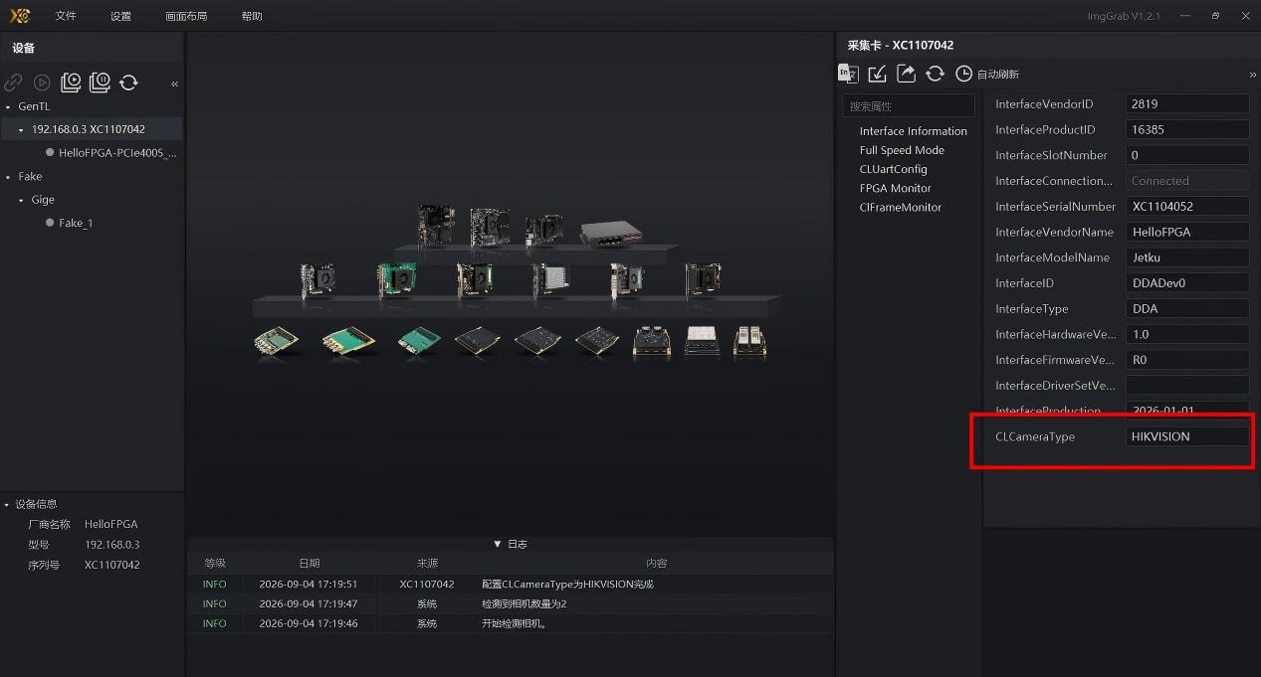Image resolution: width=1261 pixels, height=677 pixels.
Task: Collapse the Fake tree node
Action: [8, 177]
